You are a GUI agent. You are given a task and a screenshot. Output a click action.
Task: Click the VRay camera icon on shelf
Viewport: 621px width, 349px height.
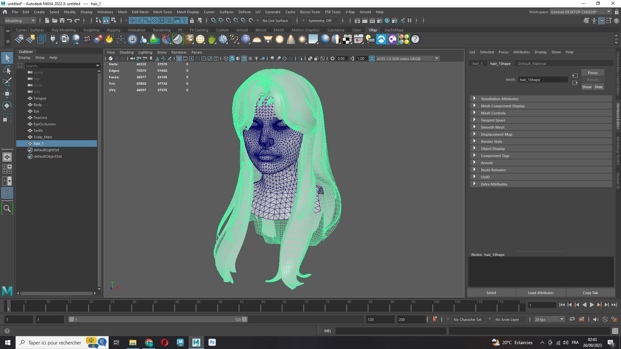click(87, 39)
